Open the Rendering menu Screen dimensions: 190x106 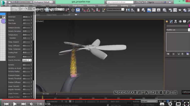pos(91,6)
